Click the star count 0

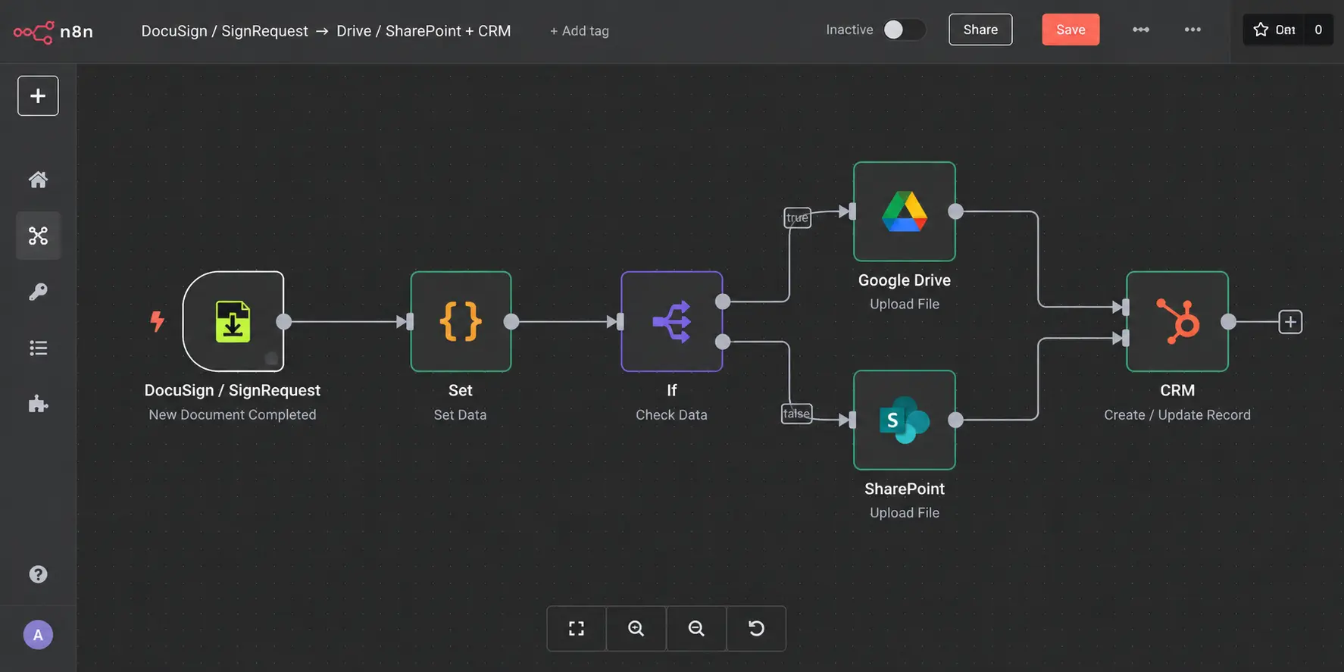(1318, 30)
